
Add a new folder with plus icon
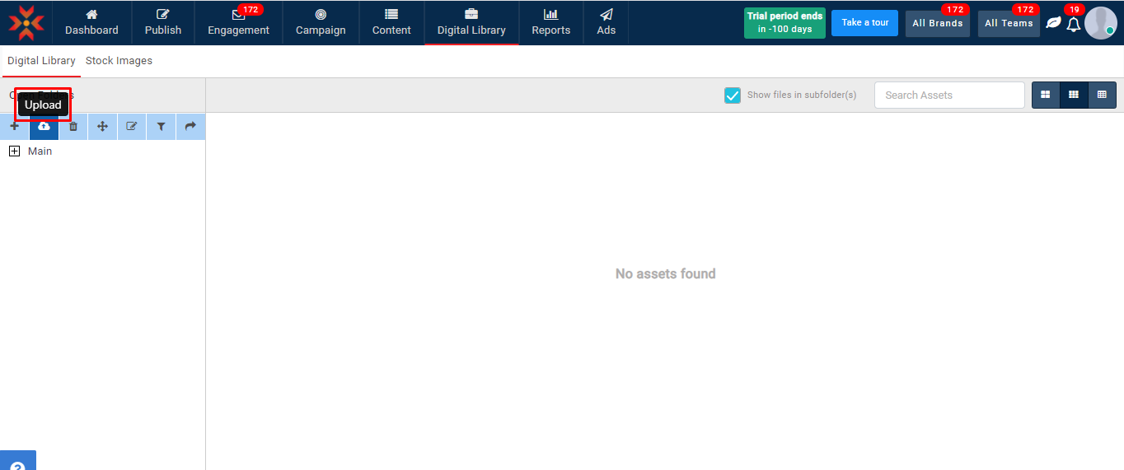[14, 127]
